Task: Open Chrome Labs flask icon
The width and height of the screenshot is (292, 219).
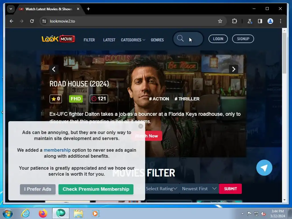Action: click(250, 21)
